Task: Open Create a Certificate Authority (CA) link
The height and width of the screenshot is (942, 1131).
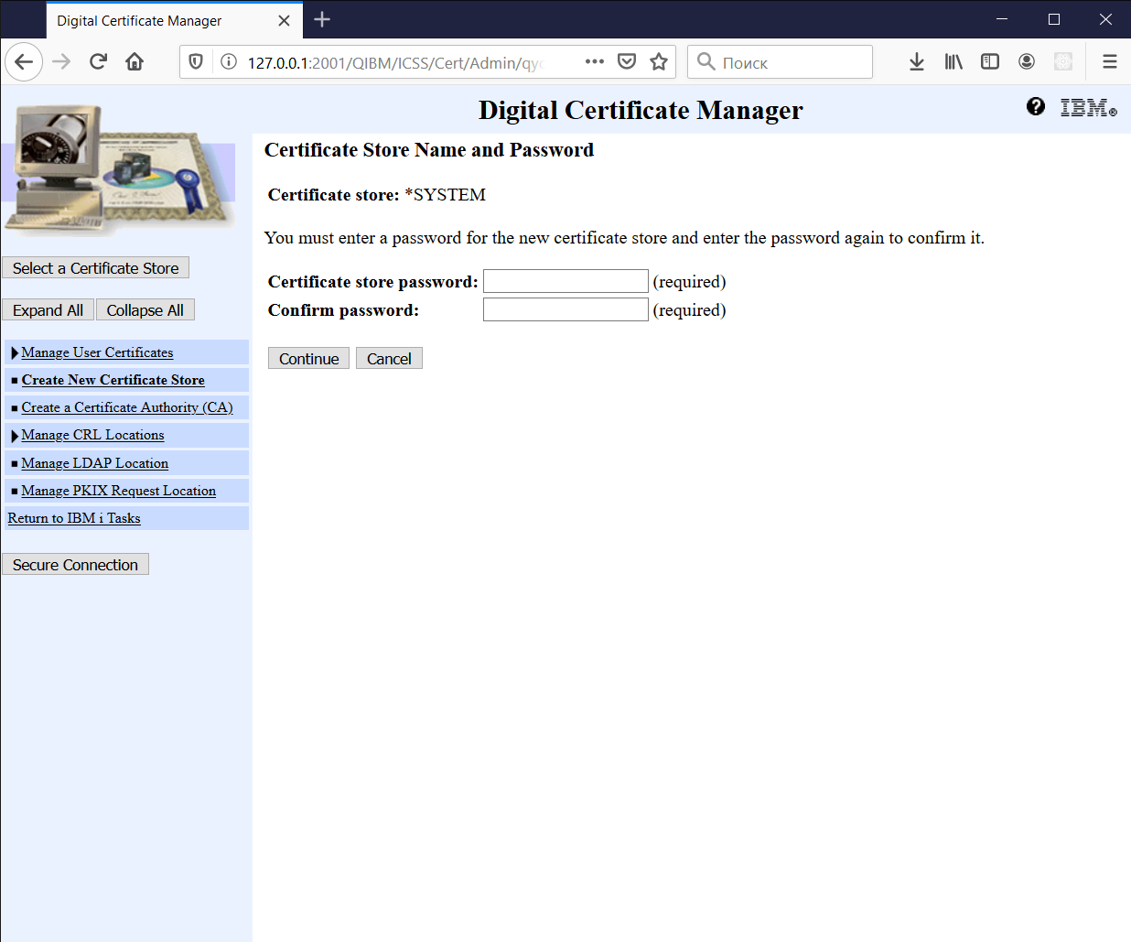Action: (127, 407)
